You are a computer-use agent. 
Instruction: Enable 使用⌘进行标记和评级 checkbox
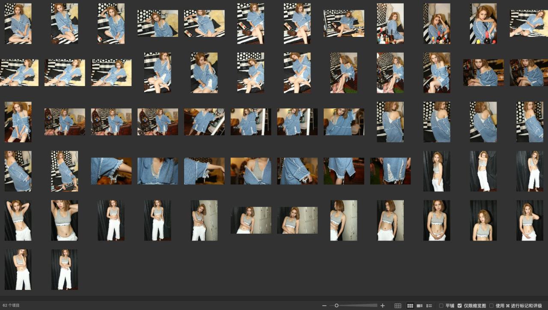pos(491,306)
